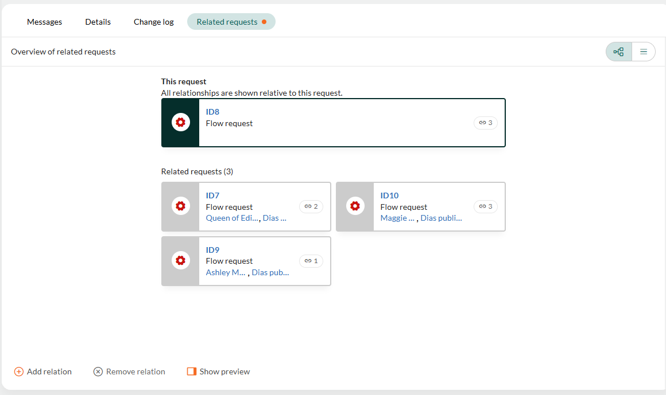Screen dimensions: 666x395
Task: Click the gear icon on the ID8 card
Action: 180,122
